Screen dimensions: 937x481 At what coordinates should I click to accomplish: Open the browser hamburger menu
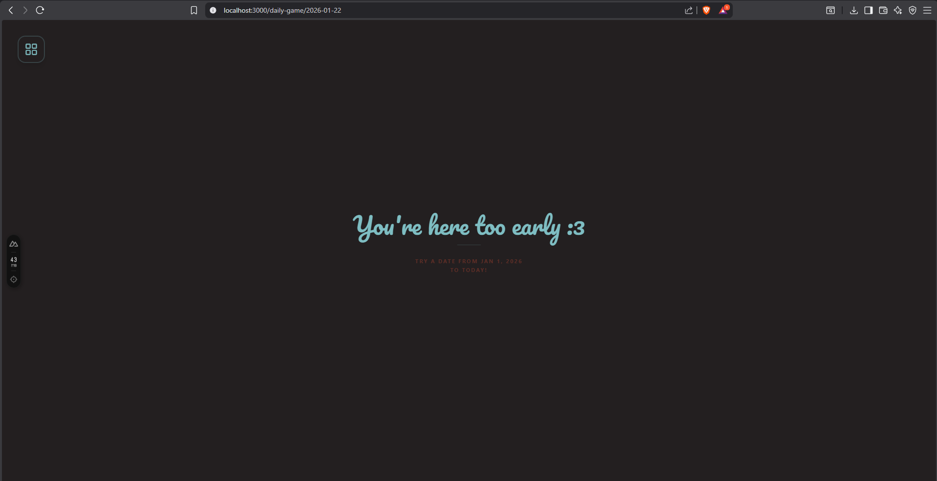pos(927,10)
